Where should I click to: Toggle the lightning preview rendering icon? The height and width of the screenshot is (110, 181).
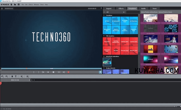click(100, 72)
